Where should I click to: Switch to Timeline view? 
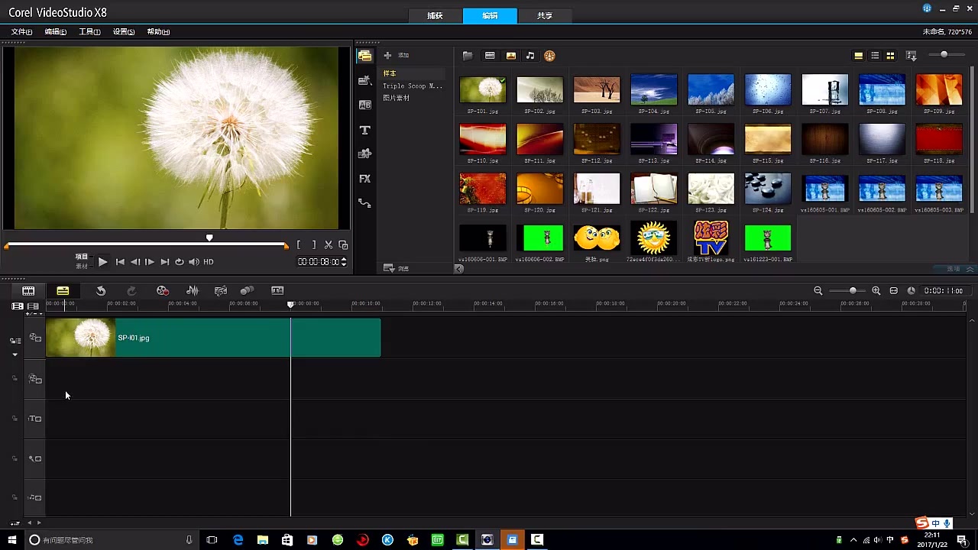(63, 290)
